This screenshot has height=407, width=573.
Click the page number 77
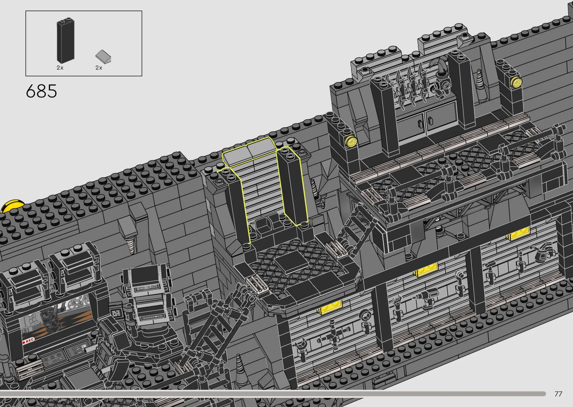(x=558, y=394)
